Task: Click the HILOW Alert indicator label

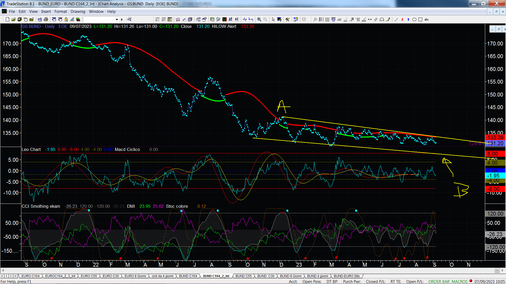Action: coord(224,26)
